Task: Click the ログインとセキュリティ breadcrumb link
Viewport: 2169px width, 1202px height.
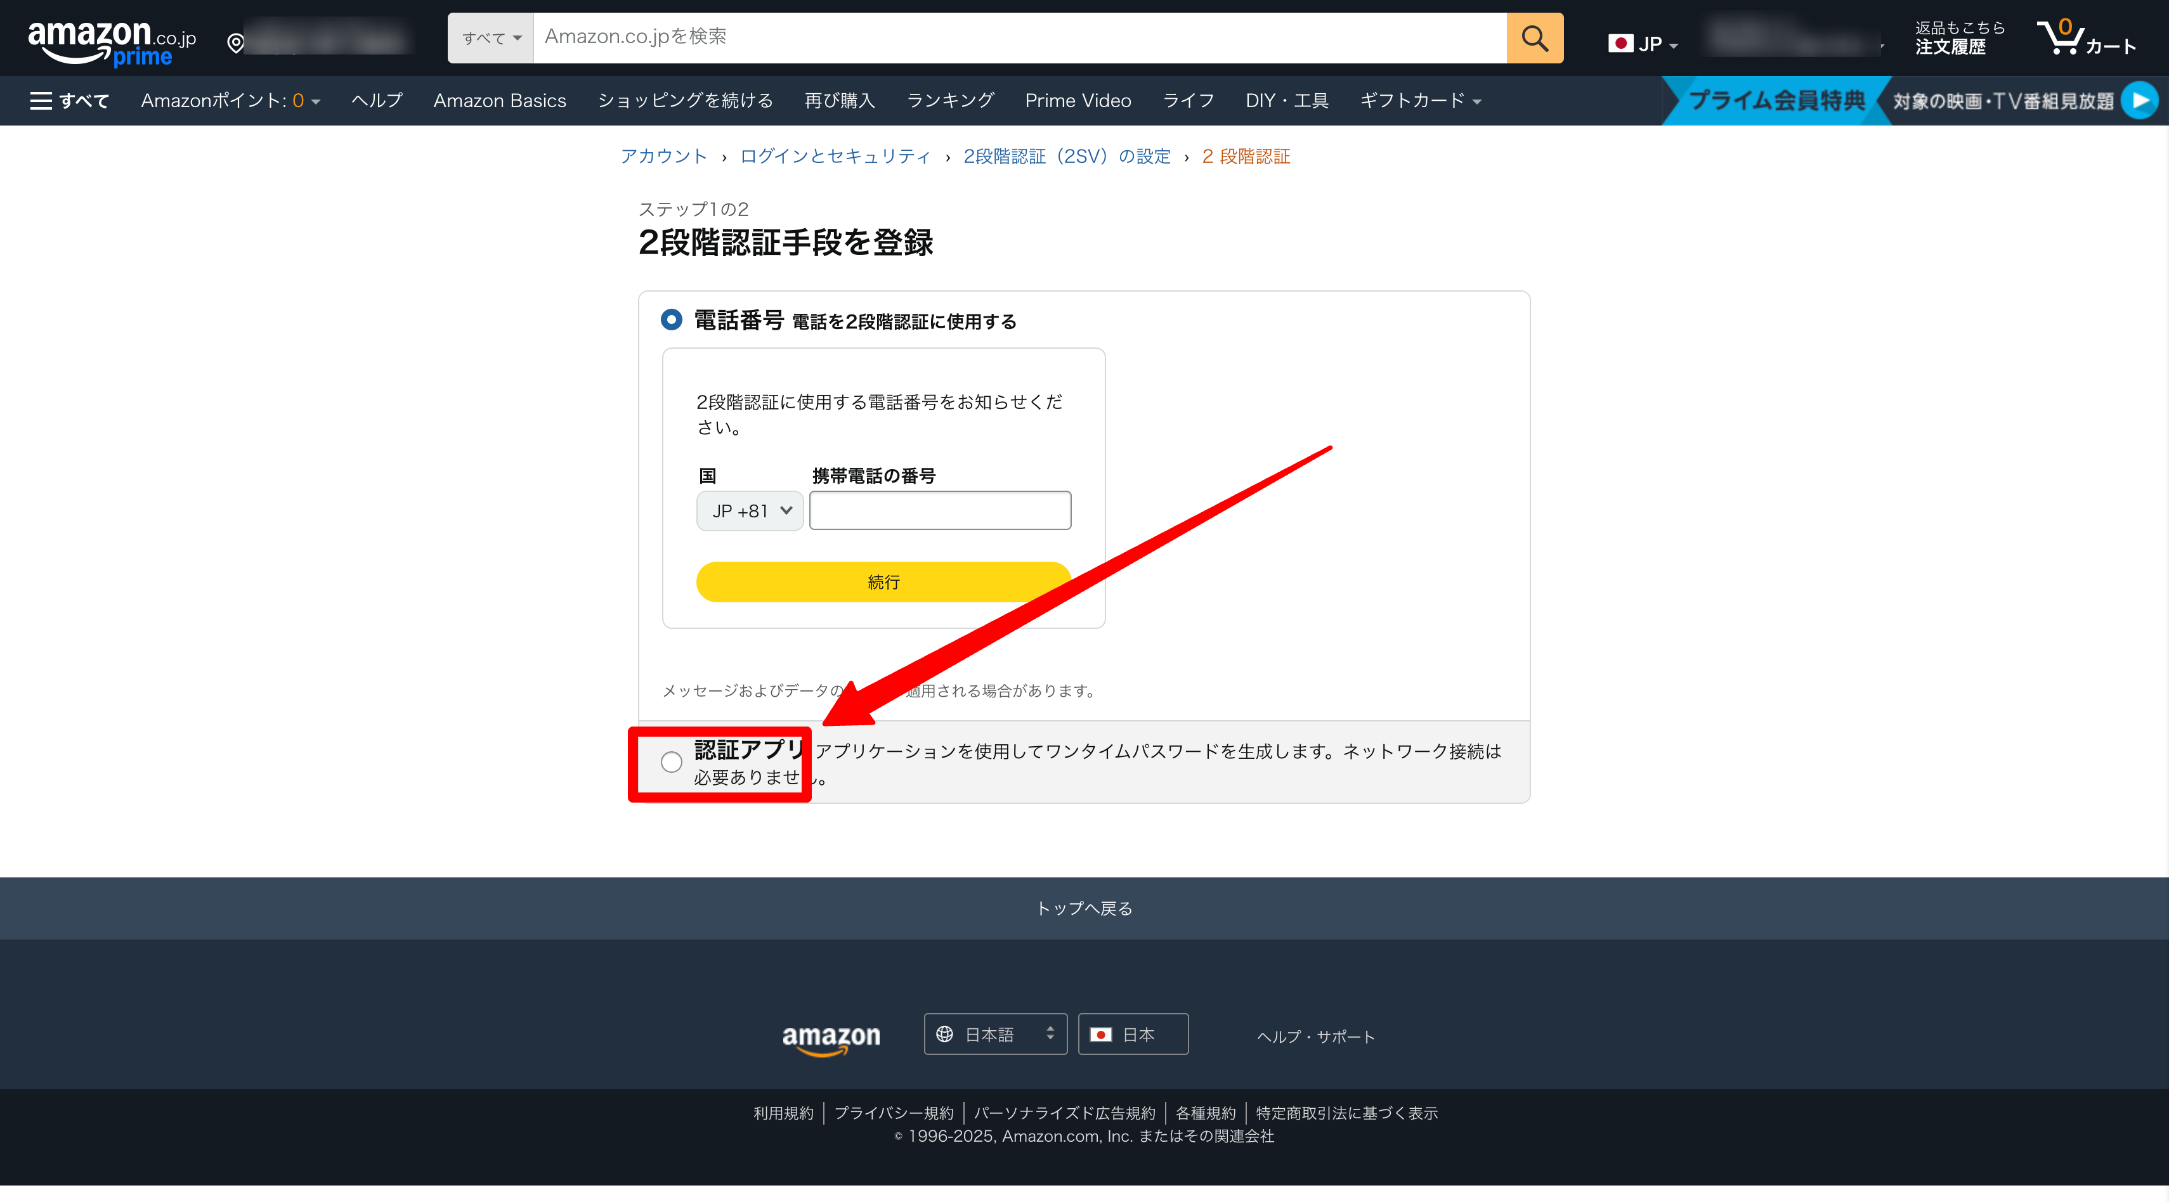Action: point(835,157)
